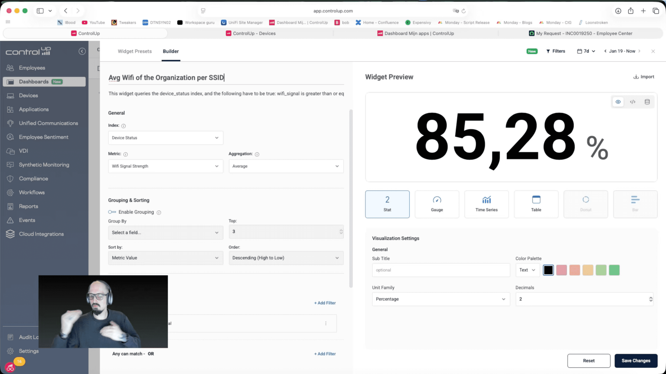This screenshot has width=666, height=374.
Task: Switch to the Builder tab
Action: (171, 51)
